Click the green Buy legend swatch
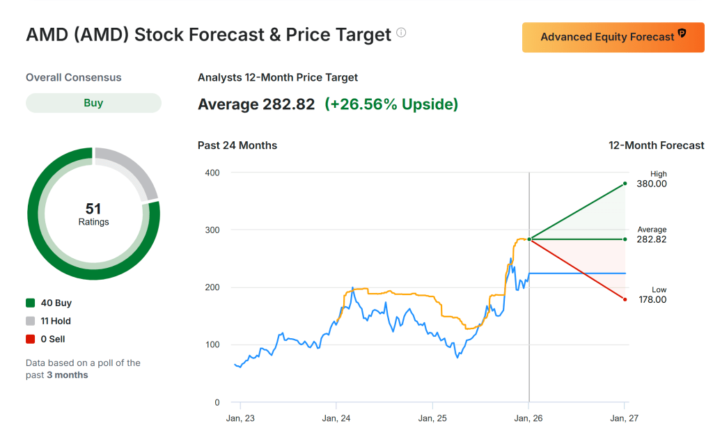Viewport: 713px width, 437px height. 30,303
